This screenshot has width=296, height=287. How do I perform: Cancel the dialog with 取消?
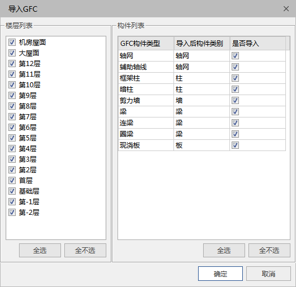269,274
